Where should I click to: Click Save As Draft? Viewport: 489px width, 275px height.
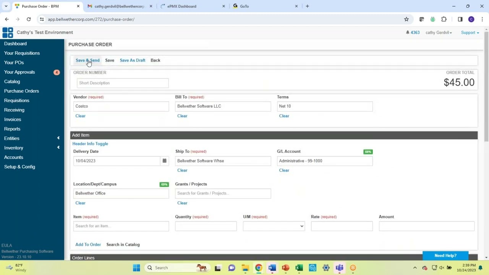click(133, 60)
